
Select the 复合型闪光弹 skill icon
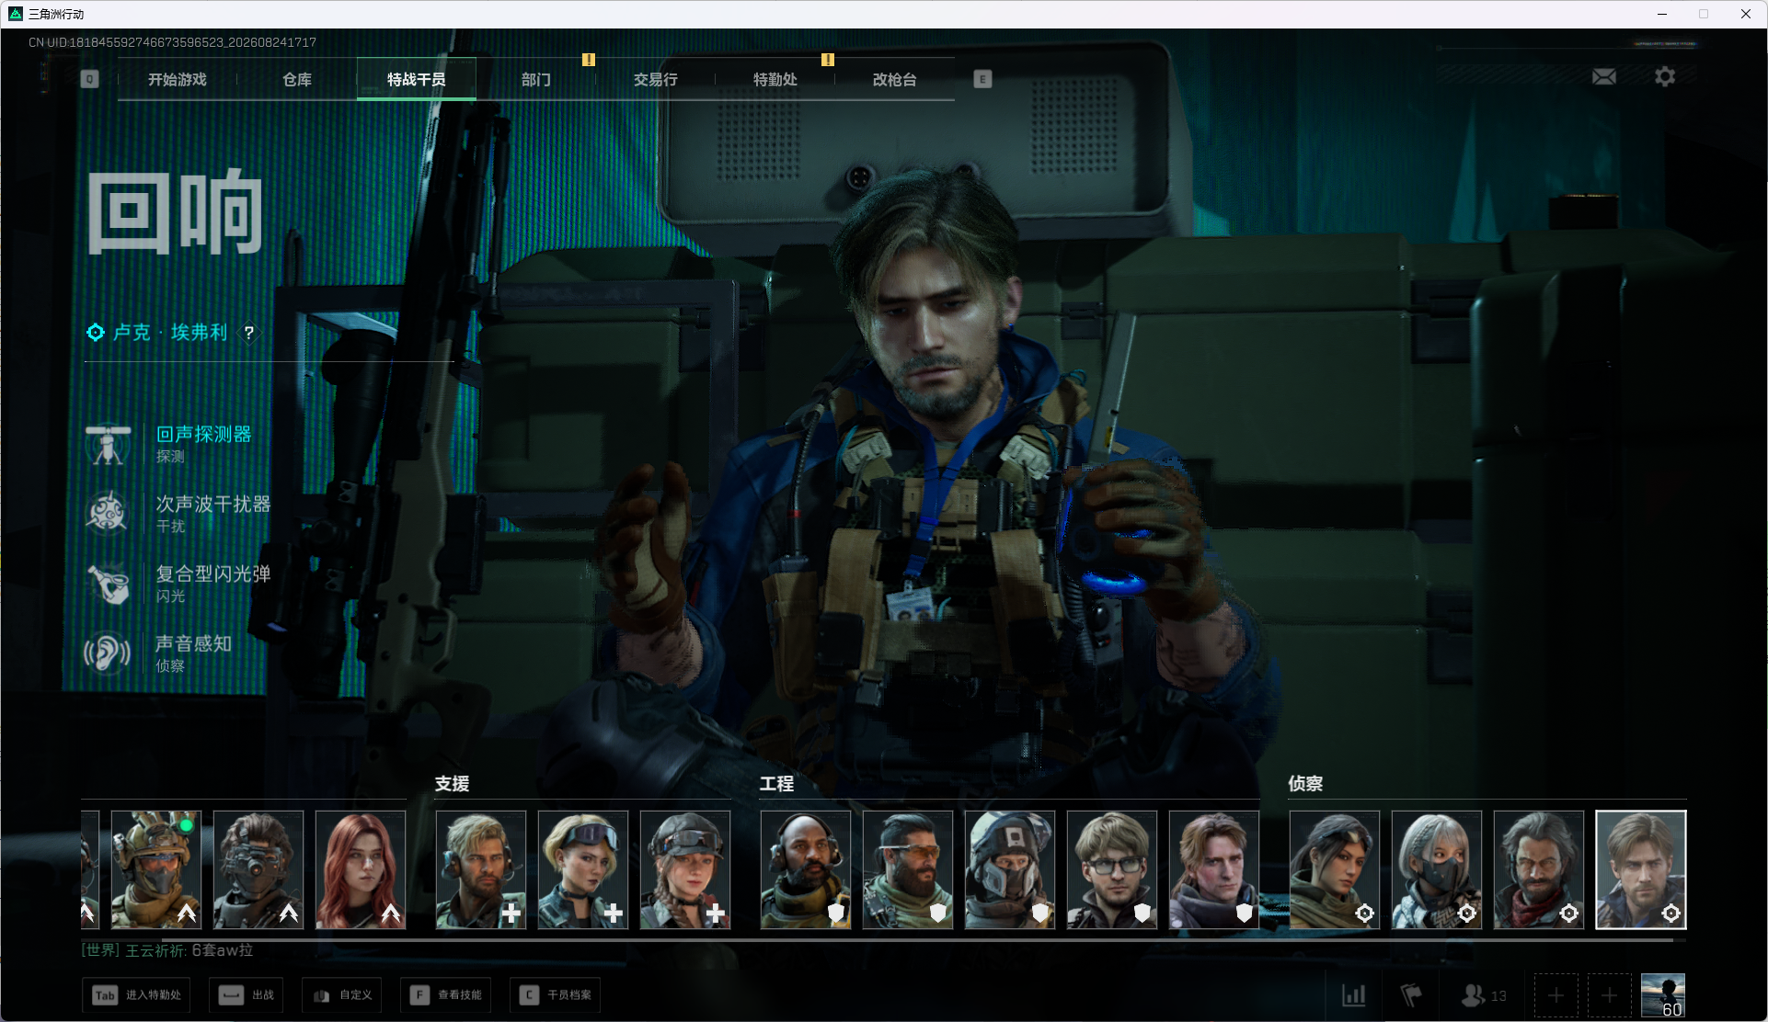coord(109,584)
